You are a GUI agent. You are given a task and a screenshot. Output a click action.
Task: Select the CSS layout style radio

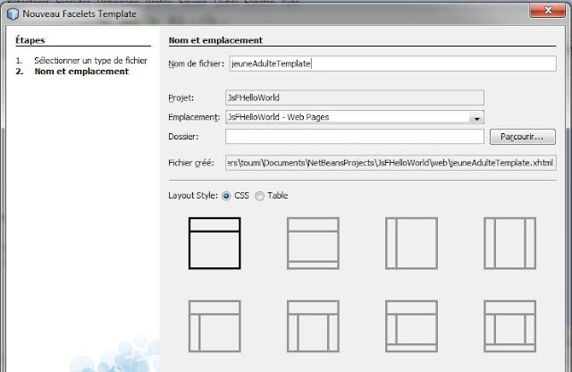(226, 196)
